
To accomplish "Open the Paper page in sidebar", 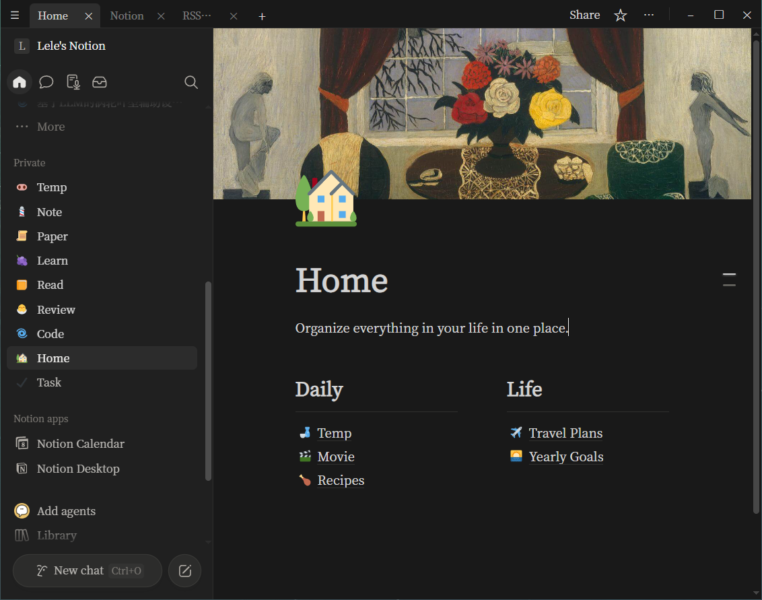I will 102,236.
